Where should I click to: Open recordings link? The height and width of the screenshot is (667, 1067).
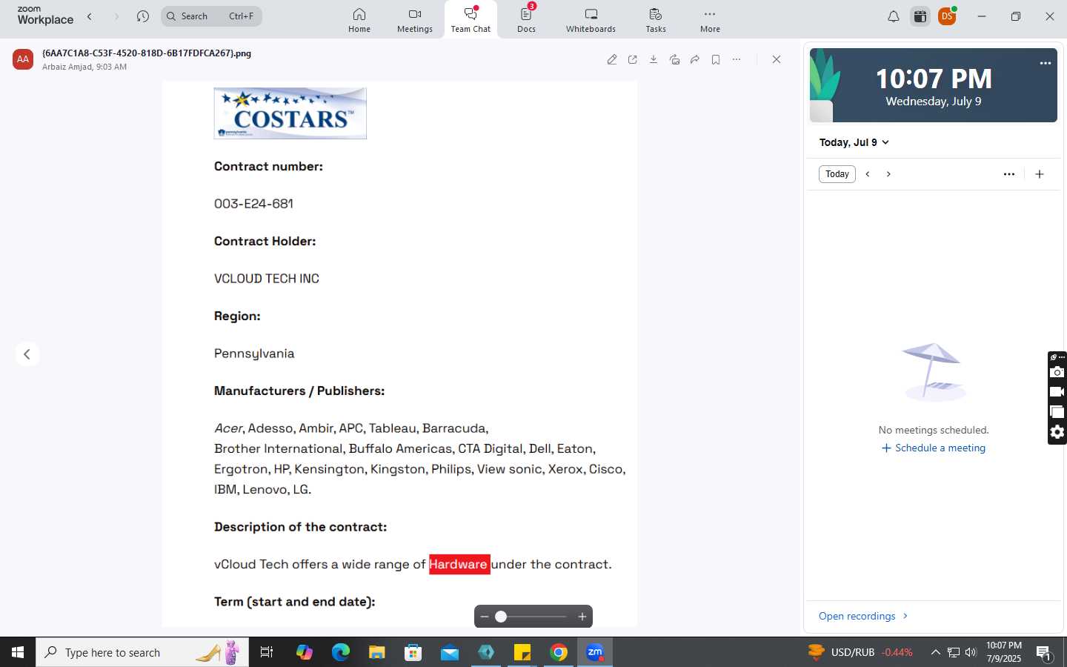[863, 616]
